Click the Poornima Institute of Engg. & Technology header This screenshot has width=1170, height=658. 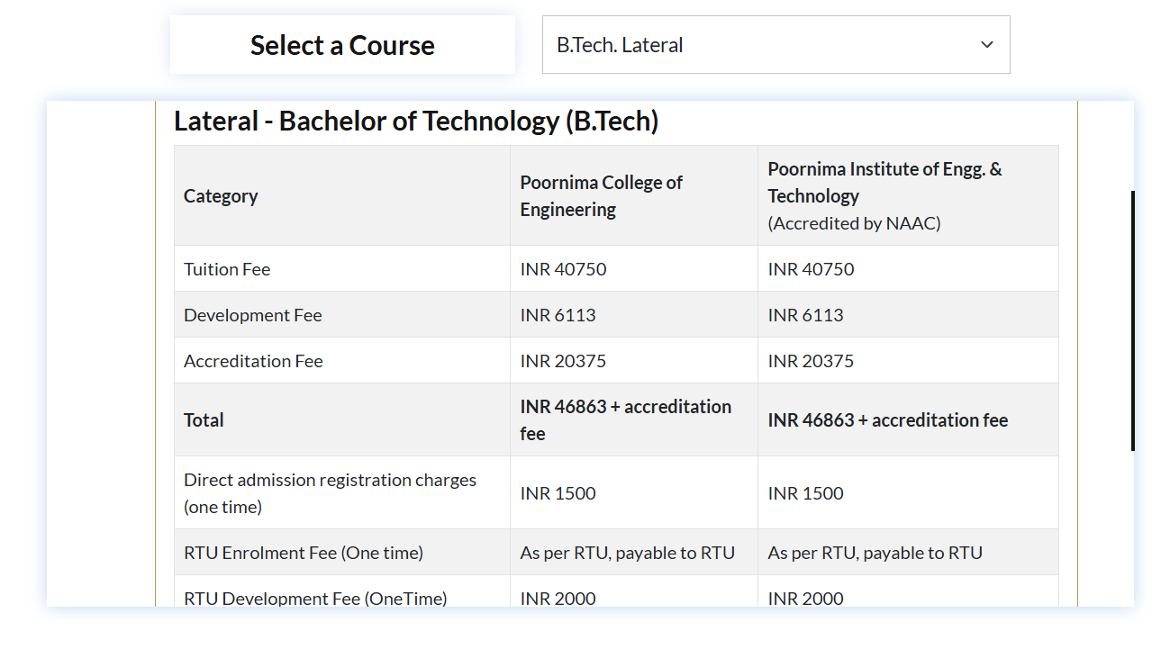(x=884, y=182)
